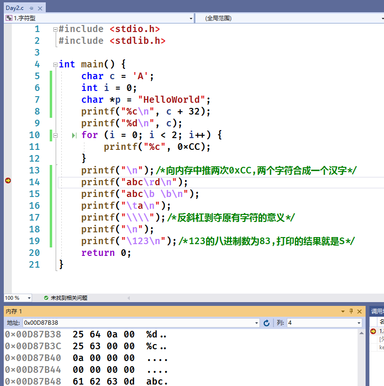Click the printf("abc\rd\n") line
Screen dimensions: 384x386
(x=134, y=182)
